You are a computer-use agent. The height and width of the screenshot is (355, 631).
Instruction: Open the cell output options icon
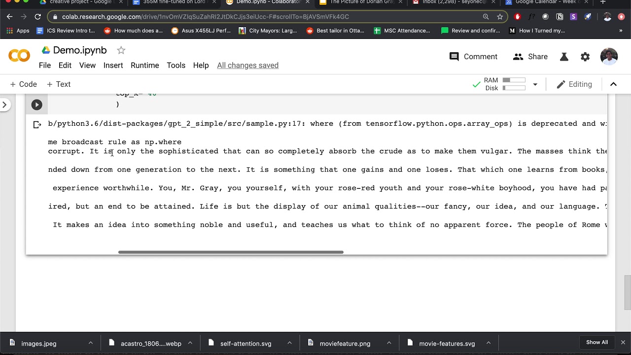[37, 125]
